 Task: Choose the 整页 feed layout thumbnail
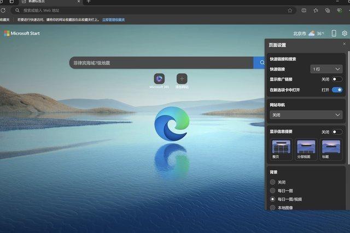[281, 150]
